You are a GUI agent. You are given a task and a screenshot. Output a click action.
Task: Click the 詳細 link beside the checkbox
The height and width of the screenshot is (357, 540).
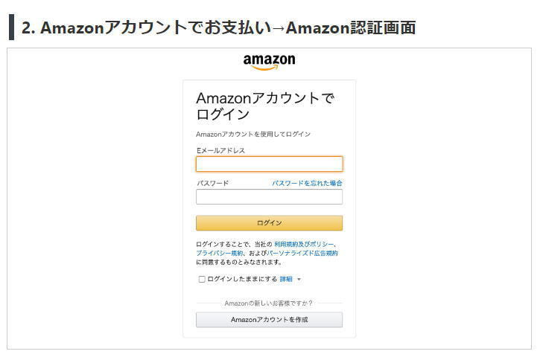click(x=286, y=279)
